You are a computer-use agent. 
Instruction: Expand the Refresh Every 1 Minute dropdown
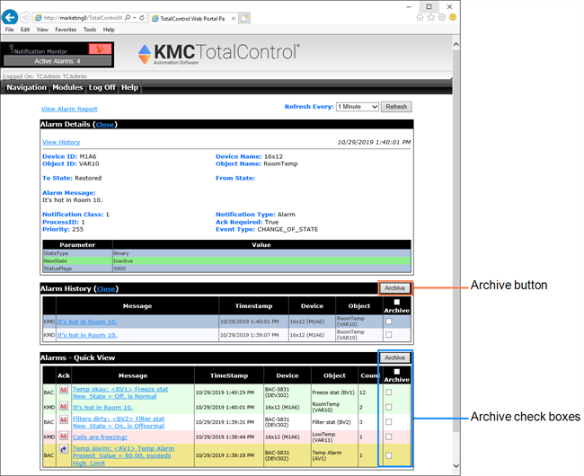358,107
